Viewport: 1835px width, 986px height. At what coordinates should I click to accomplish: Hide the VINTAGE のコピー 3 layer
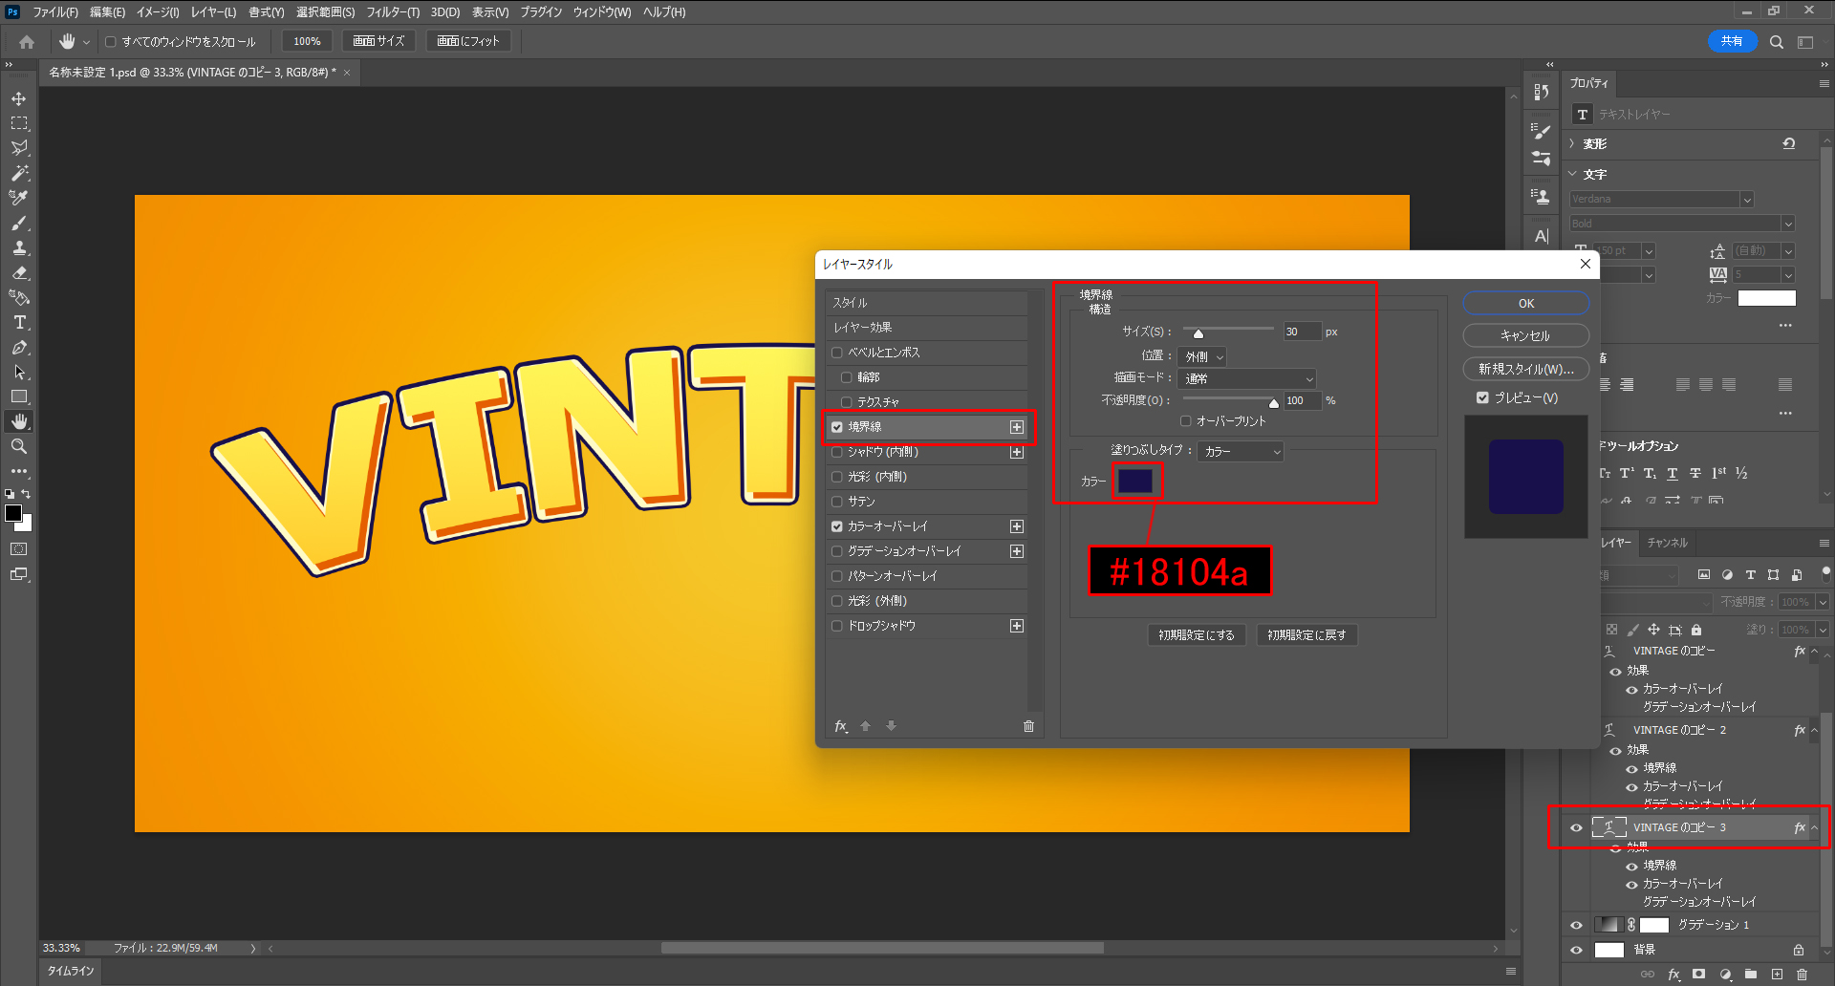[1576, 827]
